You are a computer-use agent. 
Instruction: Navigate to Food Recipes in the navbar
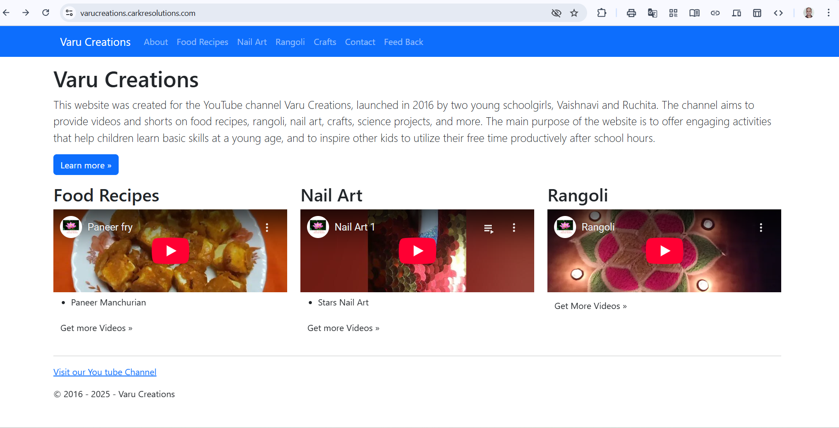[202, 41]
